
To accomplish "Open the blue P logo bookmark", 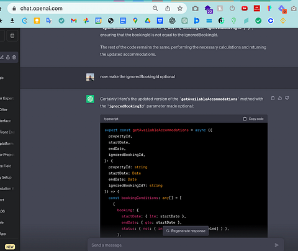I will 197,21.
